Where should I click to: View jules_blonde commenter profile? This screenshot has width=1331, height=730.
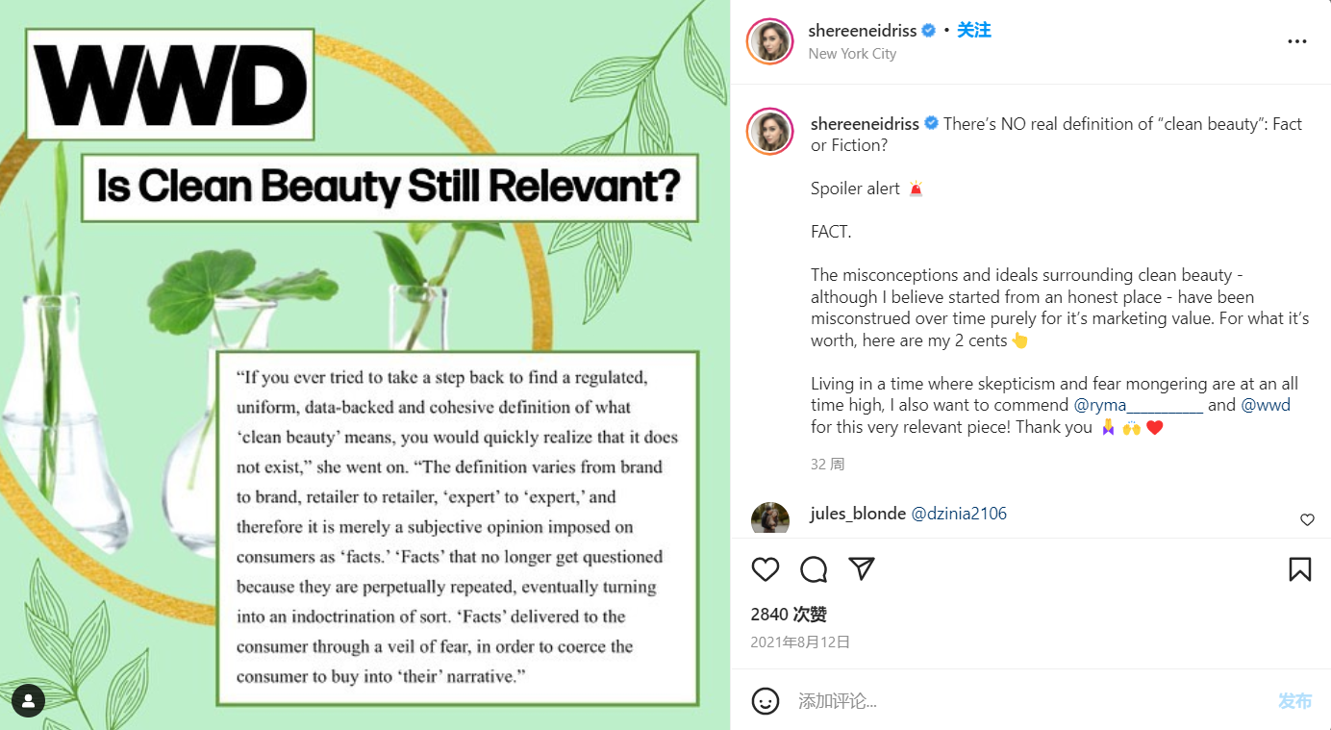(x=858, y=514)
